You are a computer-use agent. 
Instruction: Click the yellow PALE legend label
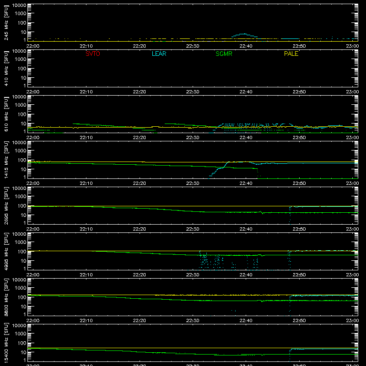pos(291,54)
